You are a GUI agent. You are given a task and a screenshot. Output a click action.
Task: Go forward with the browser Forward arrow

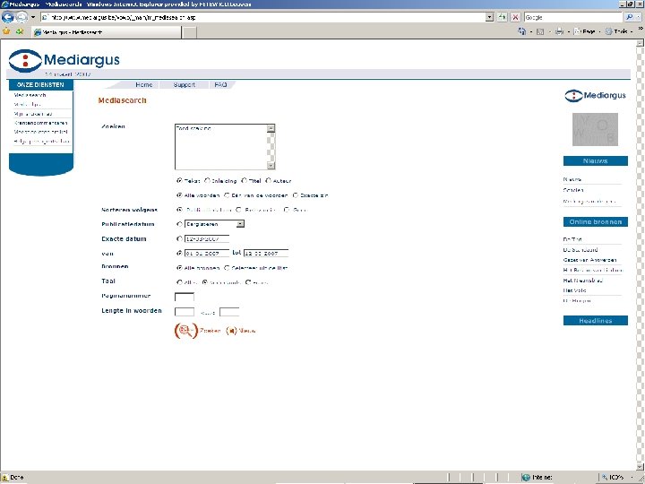tap(21, 17)
